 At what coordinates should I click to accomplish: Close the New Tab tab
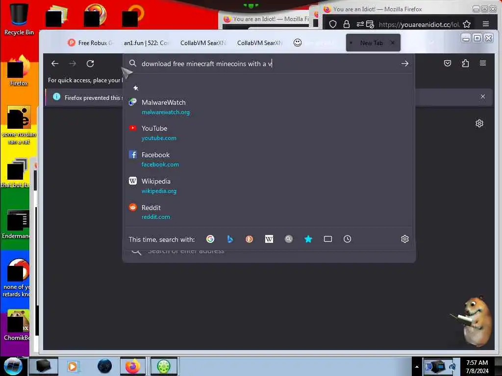393,43
